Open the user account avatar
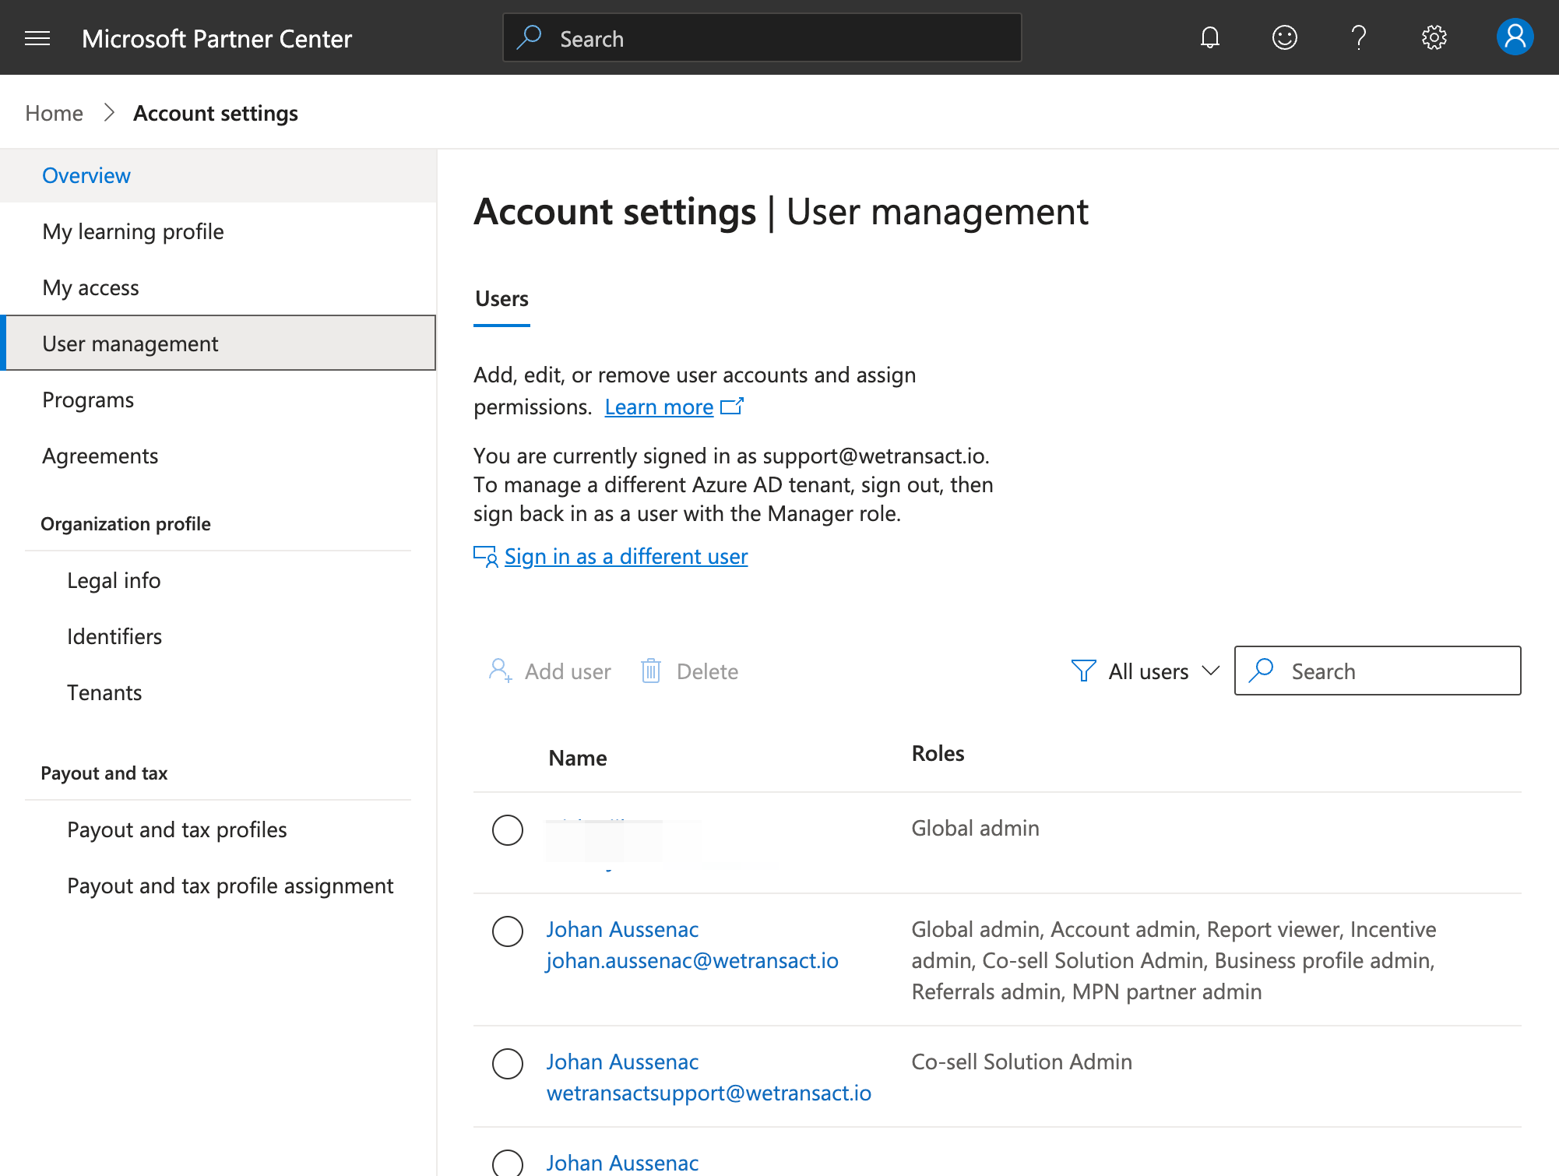Image resolution: width=1559 pixels, height=1176 pixels. coord(1515,37)
